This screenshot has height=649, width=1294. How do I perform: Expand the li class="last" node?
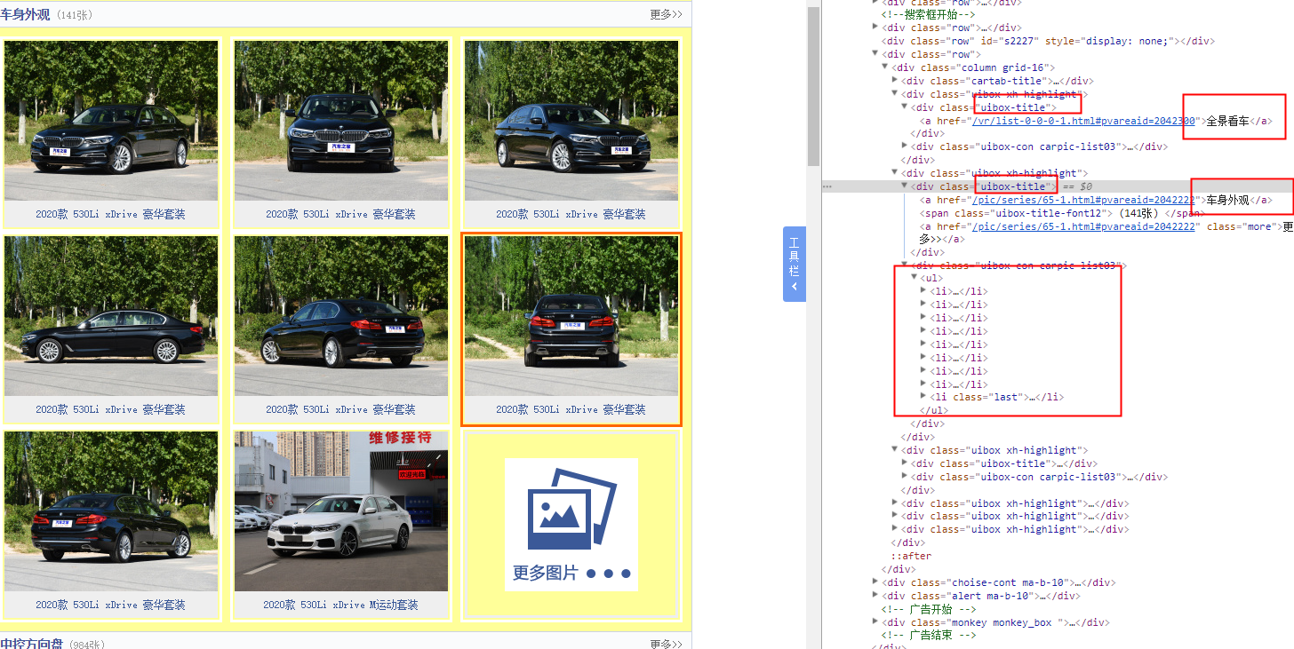click(923, 397)
